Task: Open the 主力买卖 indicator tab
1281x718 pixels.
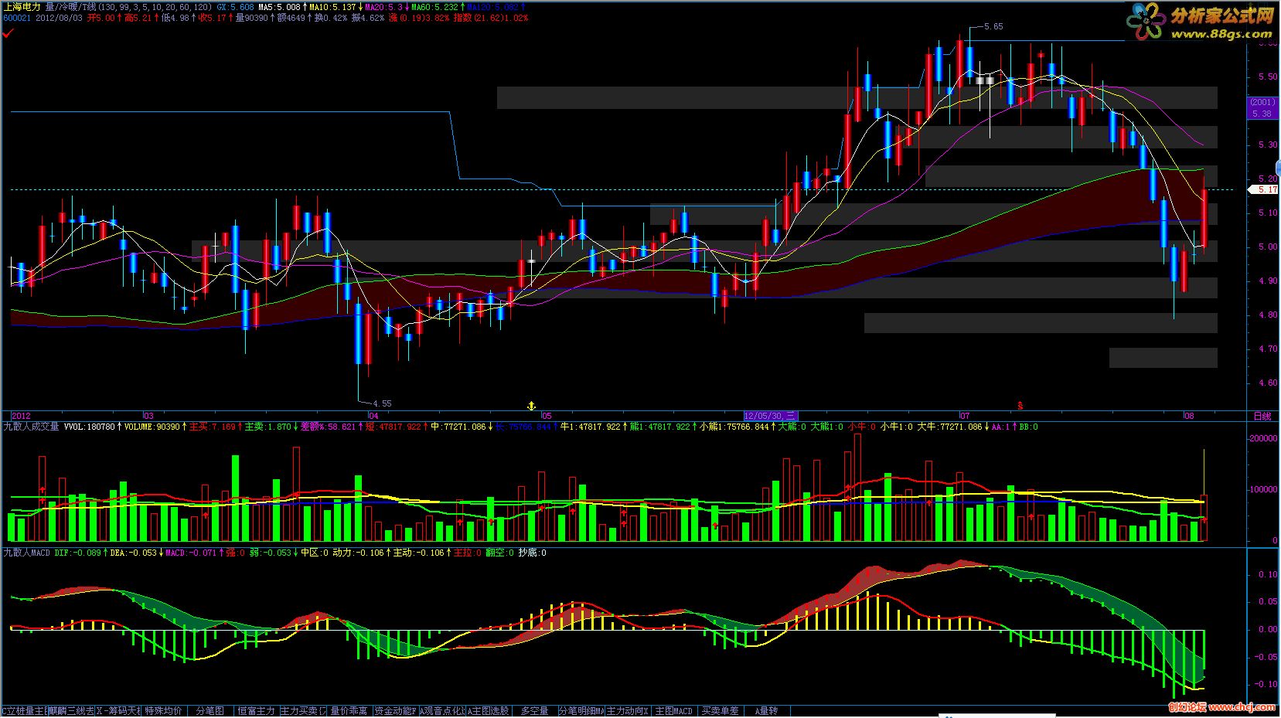Action: pyautogui.click(x=303, y=710)
